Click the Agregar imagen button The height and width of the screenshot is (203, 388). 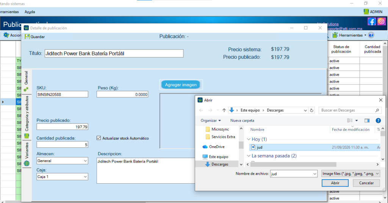pyautogui.click(x=181, y=85)
